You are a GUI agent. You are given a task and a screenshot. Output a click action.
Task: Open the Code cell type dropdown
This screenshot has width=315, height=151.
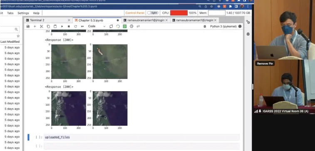point(97,26)
